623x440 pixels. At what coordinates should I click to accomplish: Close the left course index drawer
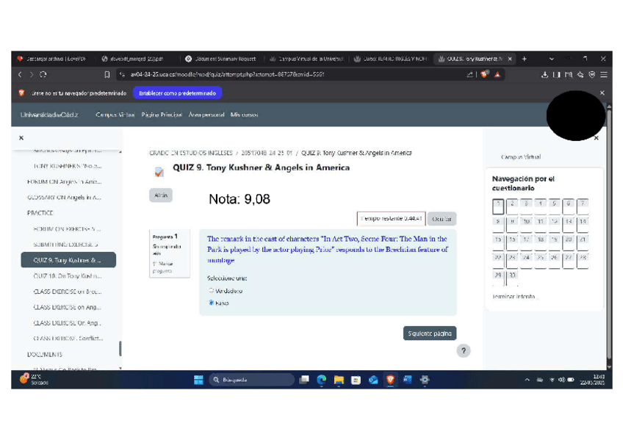tap(21, 137)
